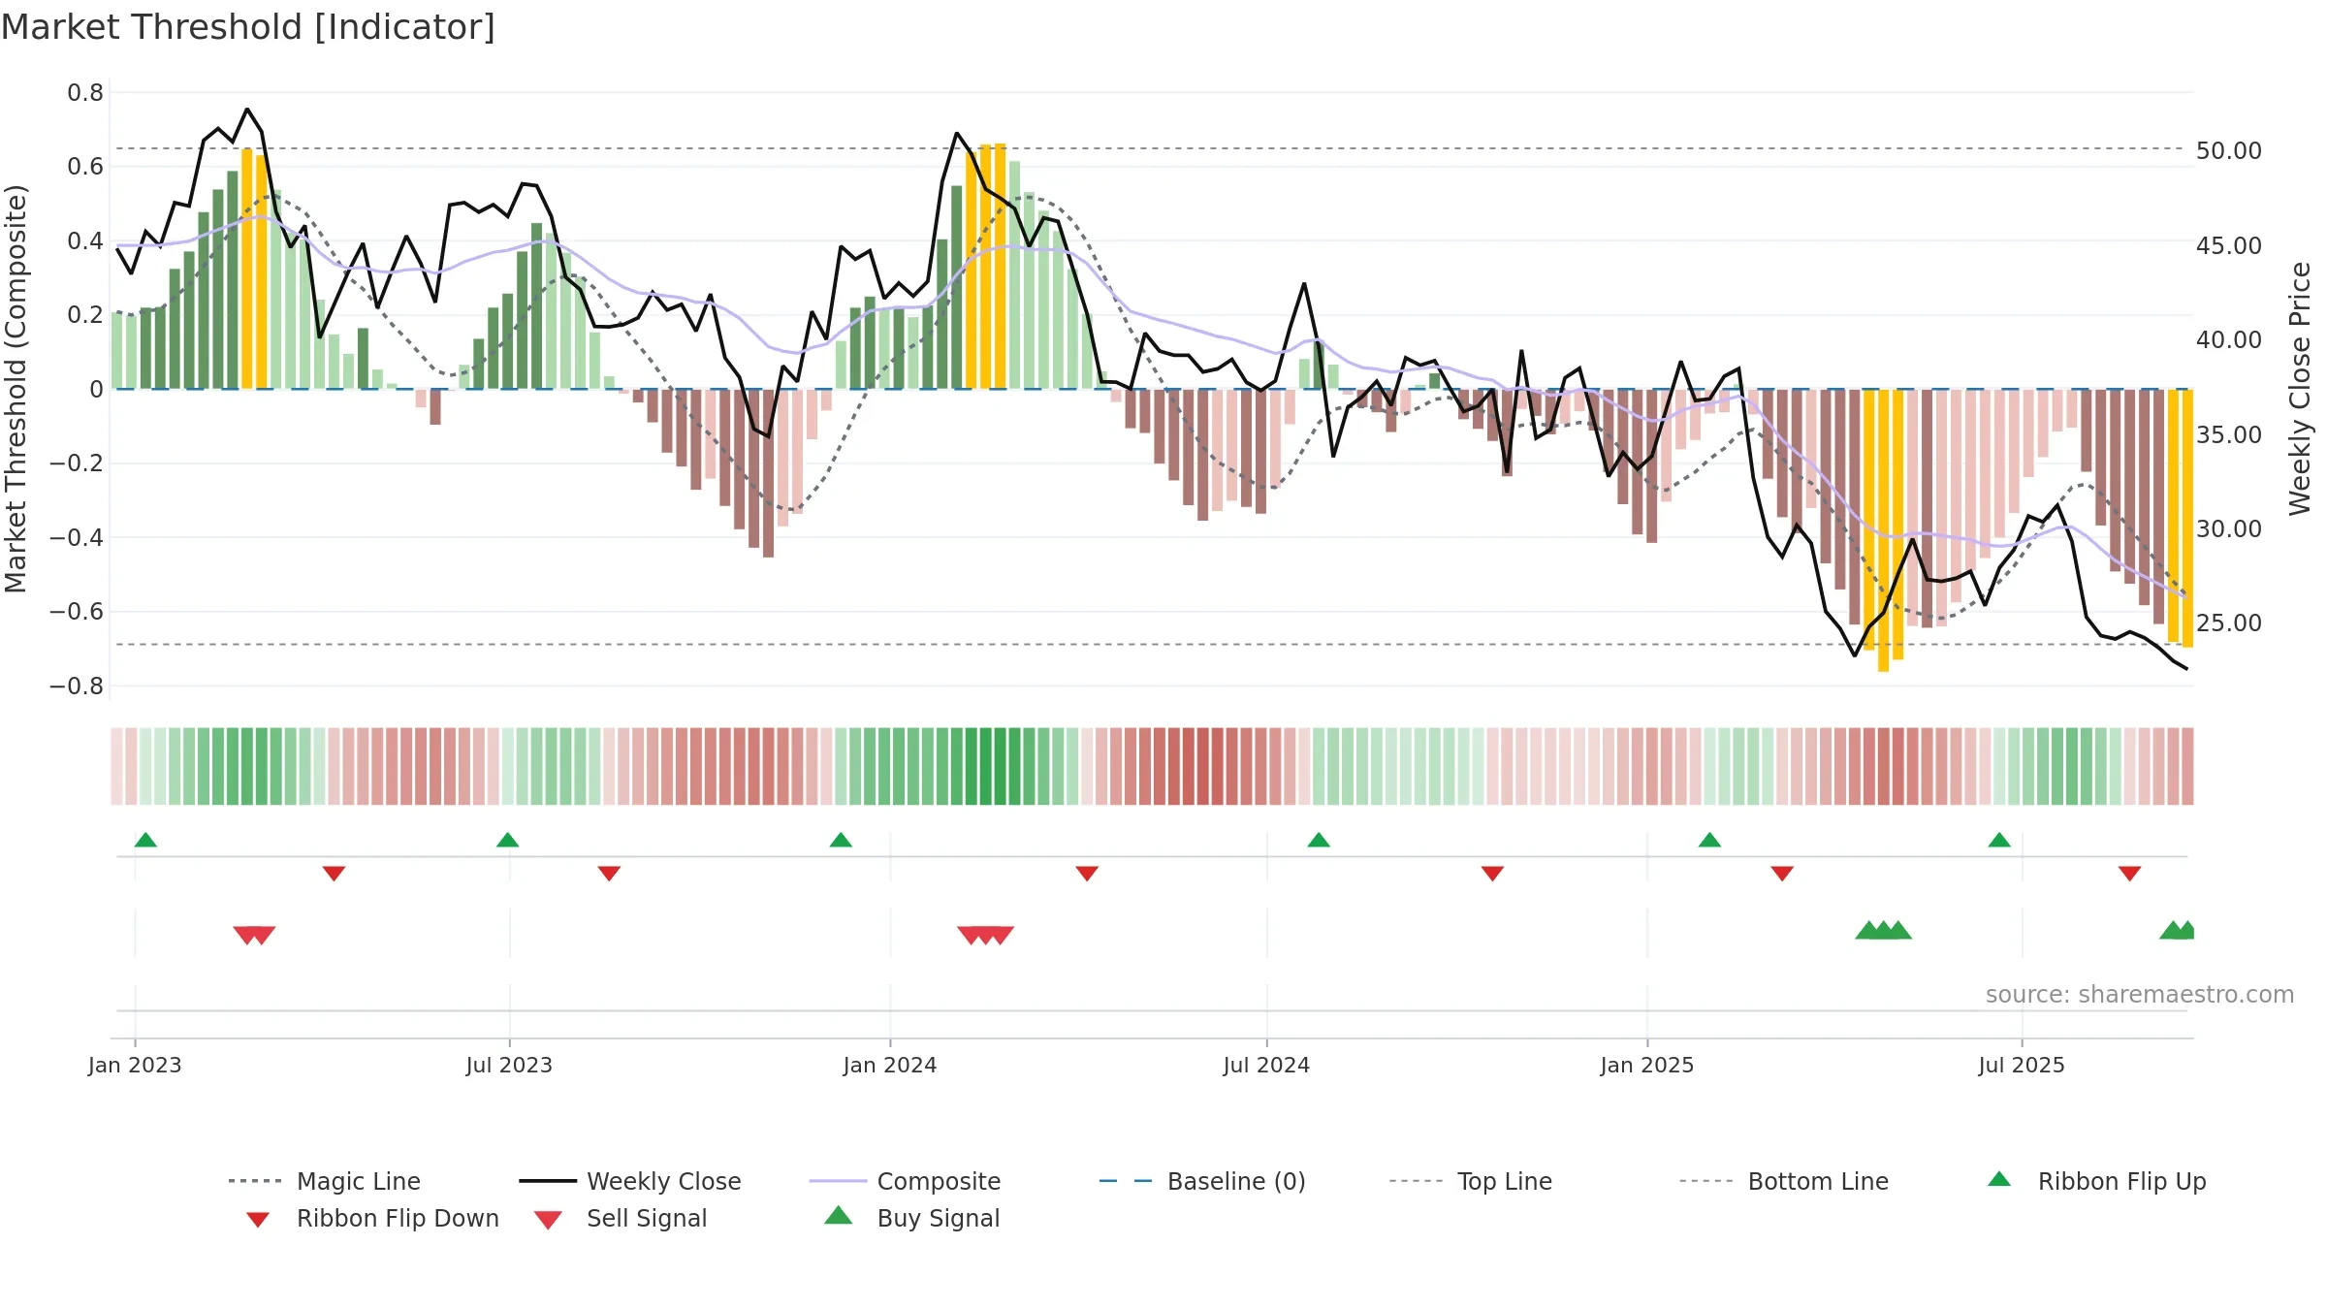Click the 'Jan 2023' x-axis label
This screenshot has height=1309, width=2327.
tap(135, 1065)
